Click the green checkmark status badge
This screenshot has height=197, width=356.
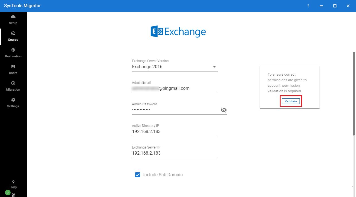click(x=8, y=192)
